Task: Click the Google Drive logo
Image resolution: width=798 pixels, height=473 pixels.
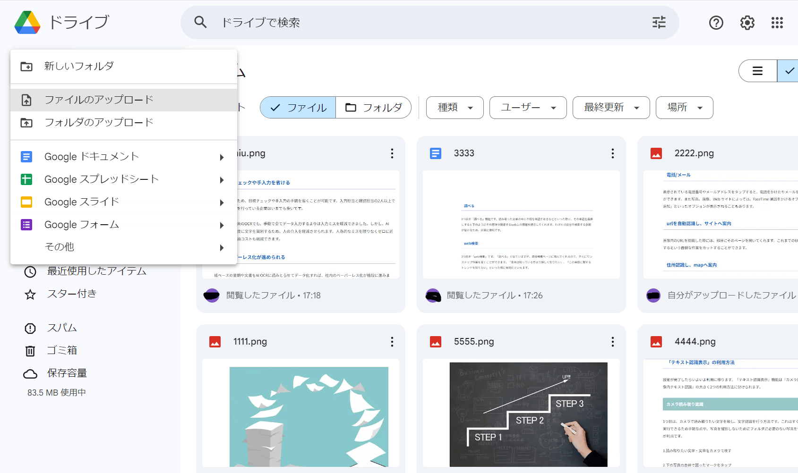Action: [27, 22]
